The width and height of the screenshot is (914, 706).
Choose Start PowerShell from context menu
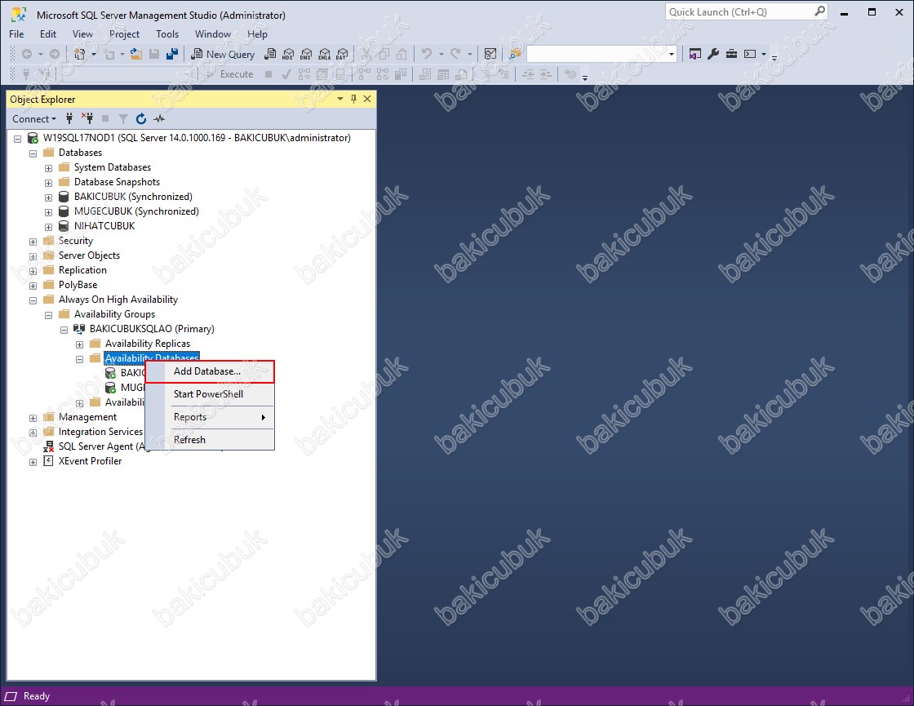coord(210,394)
